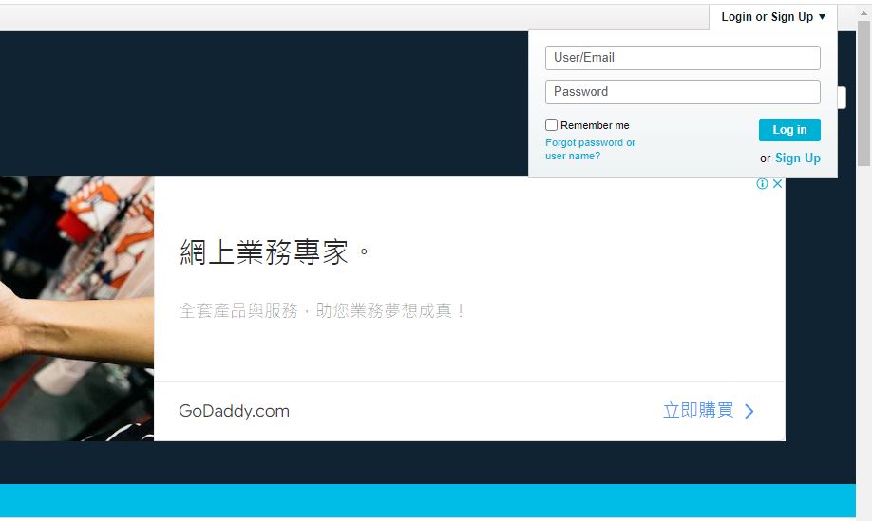The image size is (872, 521).
Task: Click the right chevron beside 立即購買
Action: (x=749, y=411)
